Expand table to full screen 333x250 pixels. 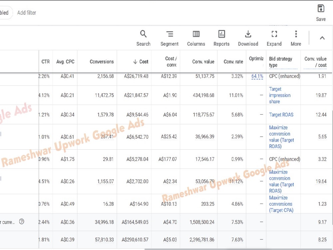click(x=274, y=38)
